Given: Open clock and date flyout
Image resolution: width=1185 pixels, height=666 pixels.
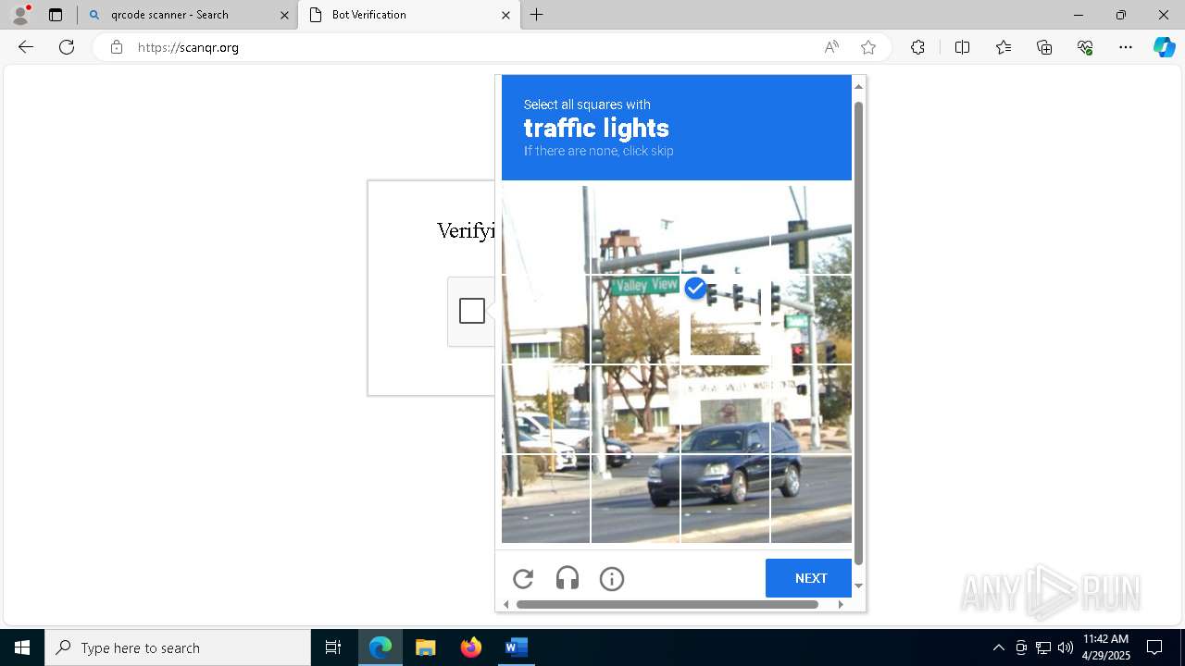Looking at the screenshot, I should click(1106, 647).
